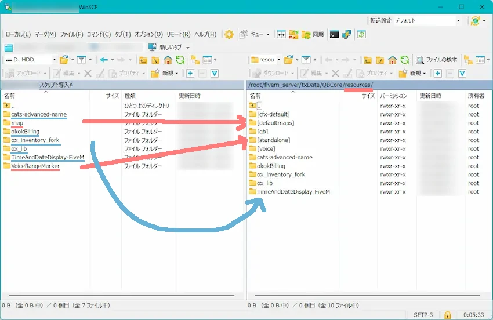493x320 pixels.
Task: Click the filter icon in the local panel
Action: (x=81, y=59)
